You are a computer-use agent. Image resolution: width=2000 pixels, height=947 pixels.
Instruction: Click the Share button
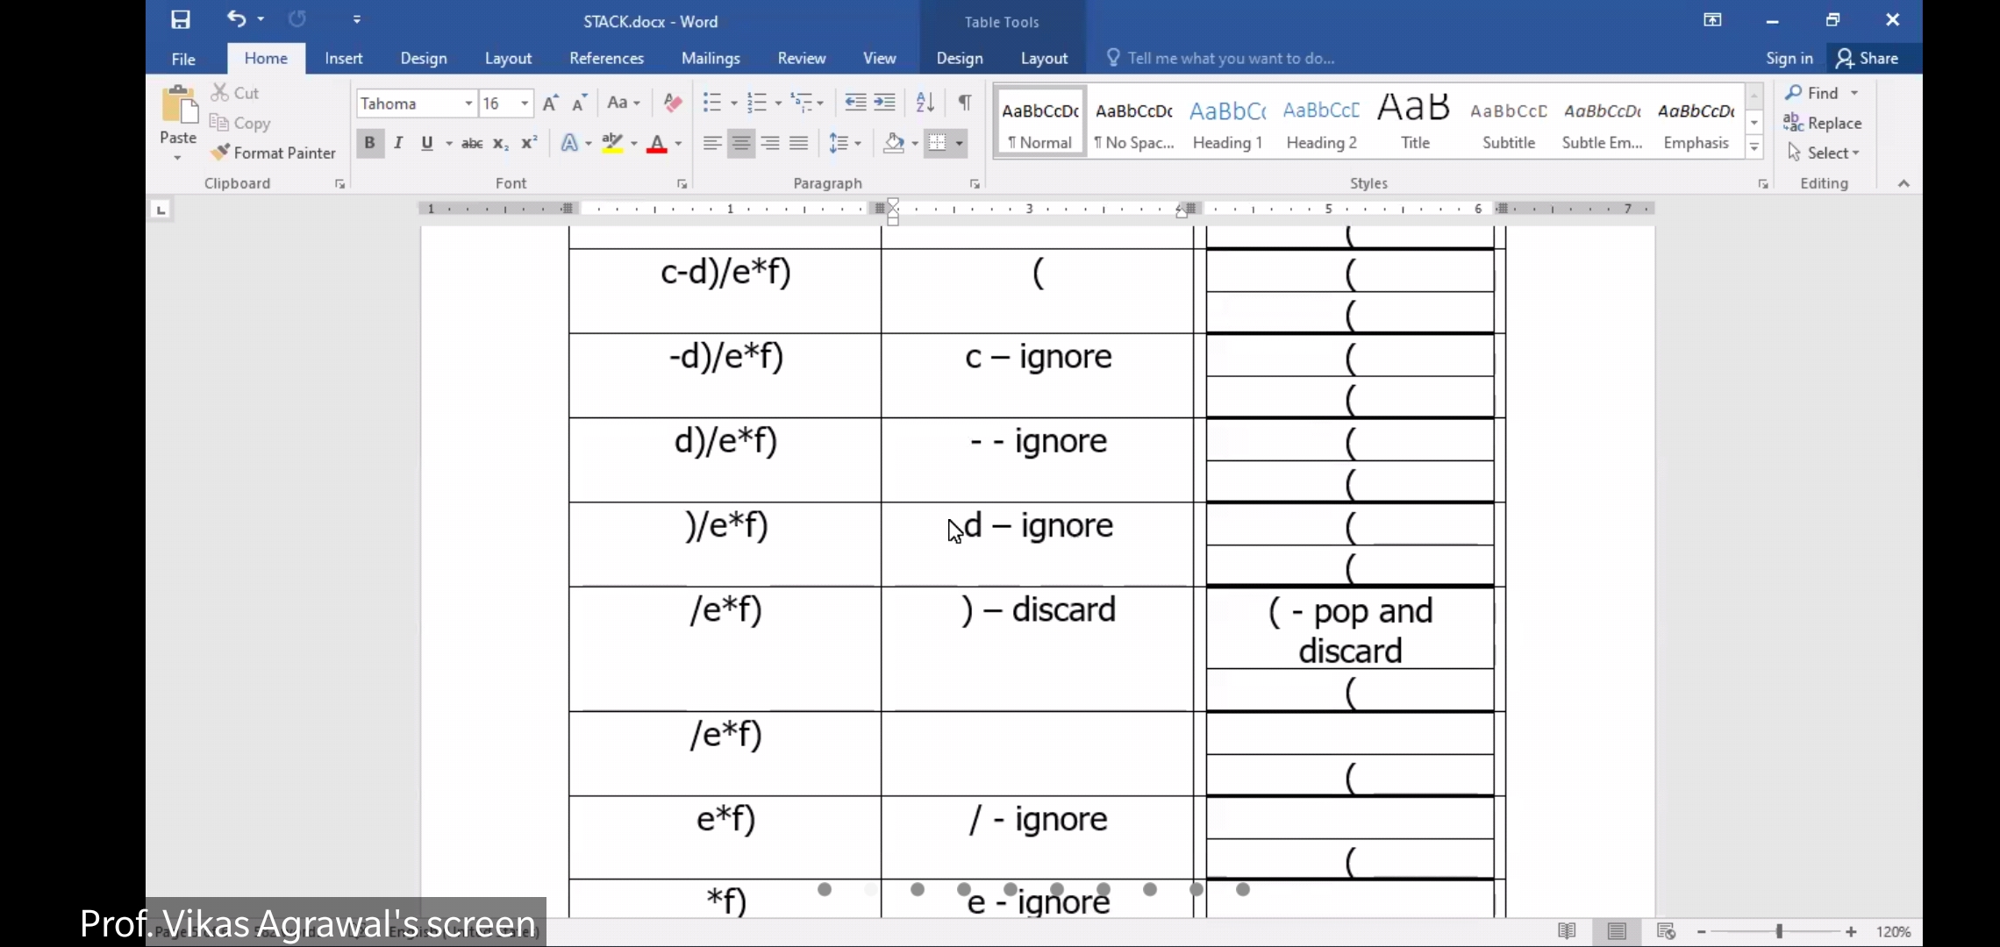pos(1868,59)
